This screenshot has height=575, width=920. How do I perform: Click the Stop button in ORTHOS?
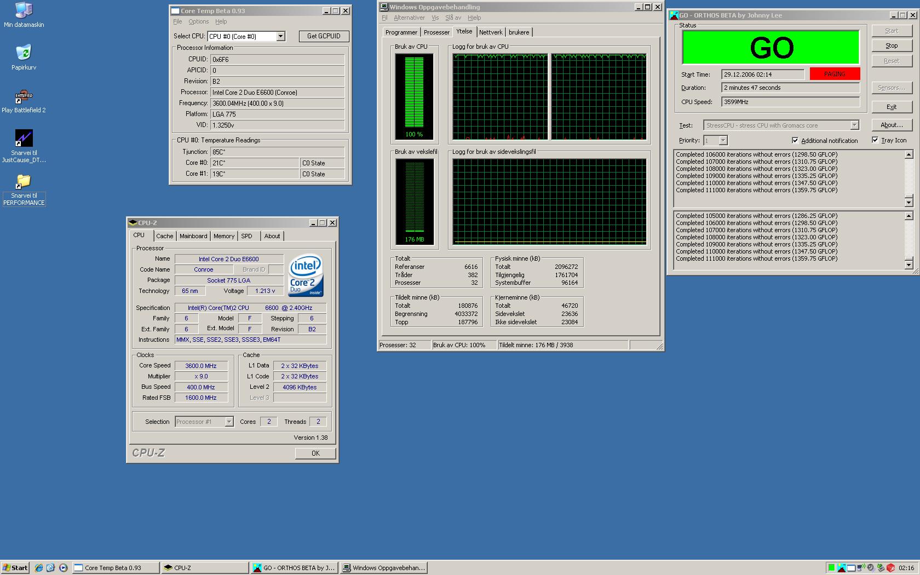click(x=892, y=46)
